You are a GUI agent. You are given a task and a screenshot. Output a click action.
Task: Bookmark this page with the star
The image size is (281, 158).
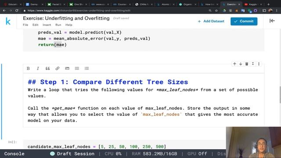[216, 11]
